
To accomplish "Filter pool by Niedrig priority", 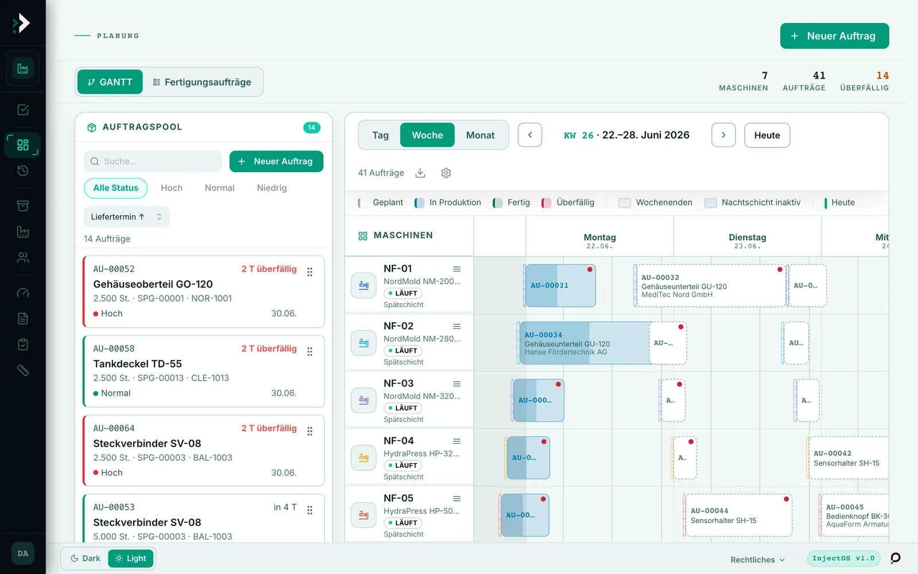I will (272, 188).
